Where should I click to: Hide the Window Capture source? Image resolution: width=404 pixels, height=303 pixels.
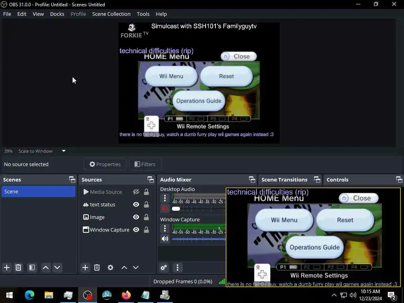point(136,230)
